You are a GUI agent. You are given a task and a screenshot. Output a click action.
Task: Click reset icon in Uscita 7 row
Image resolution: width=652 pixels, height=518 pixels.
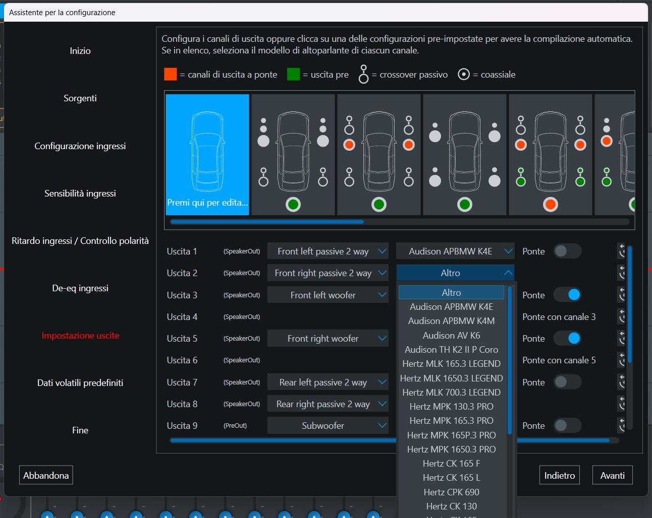(621, 382)
